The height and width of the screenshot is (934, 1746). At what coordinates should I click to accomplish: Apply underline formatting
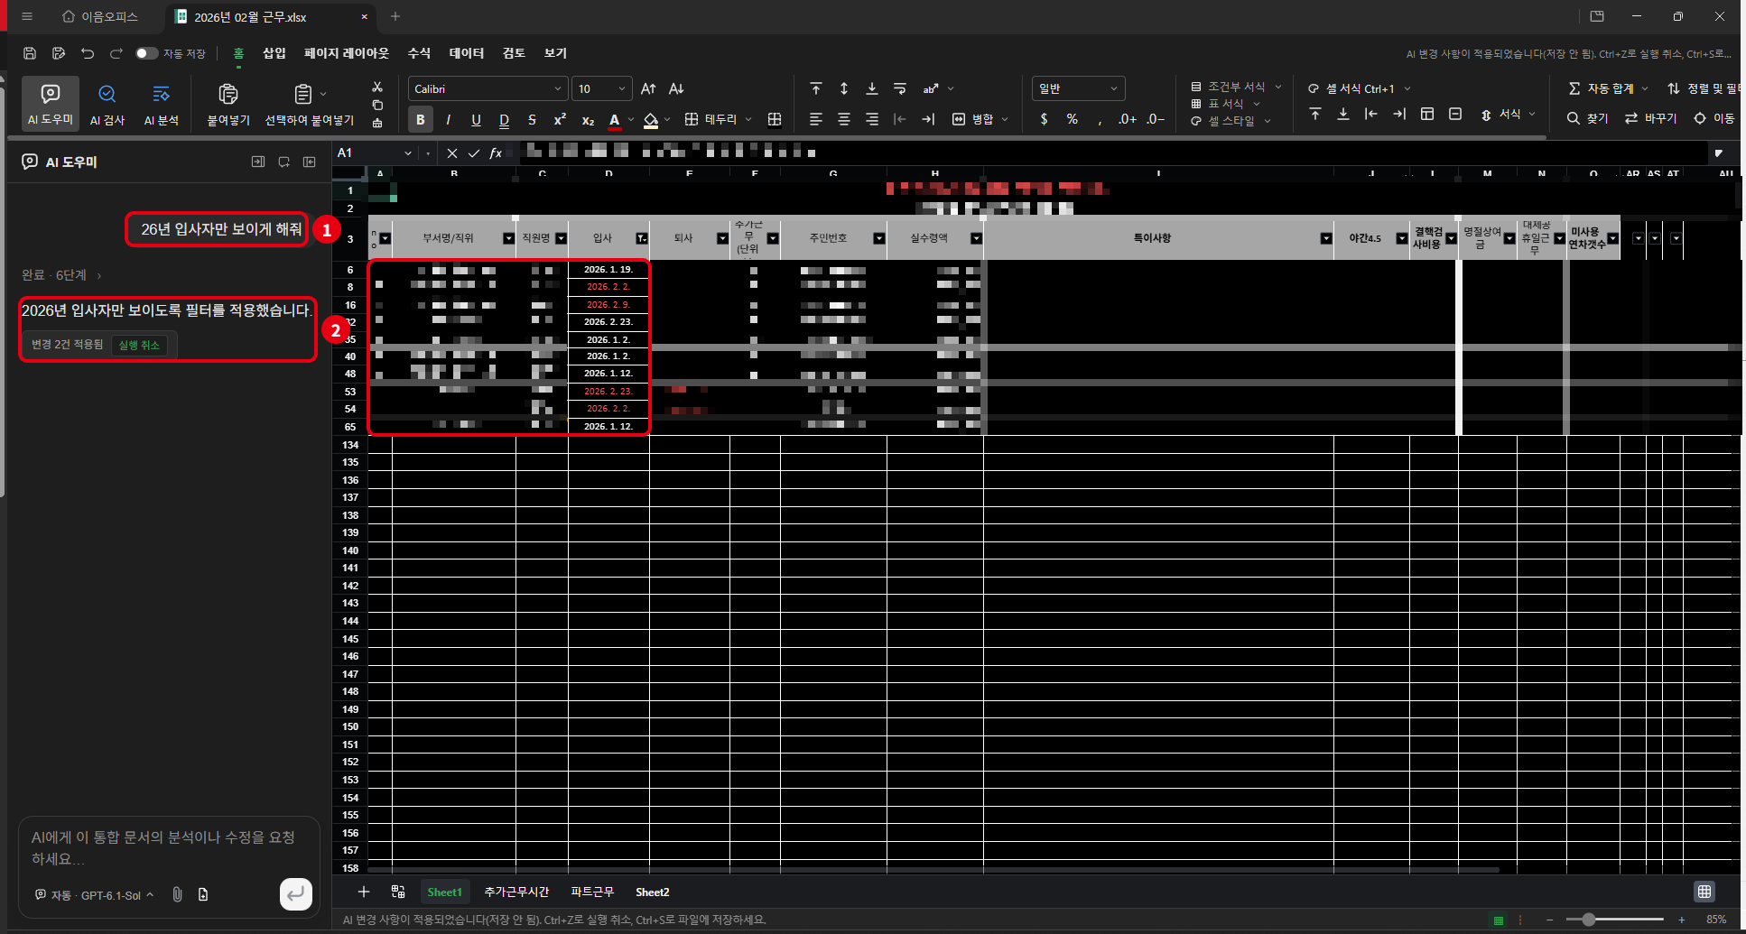point(476,119)
